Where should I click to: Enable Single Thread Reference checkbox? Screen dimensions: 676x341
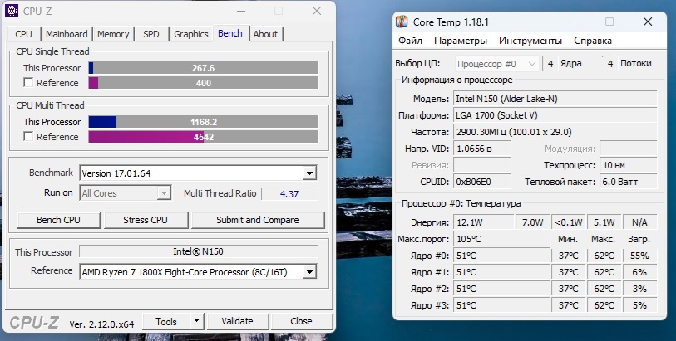pos(28,83)
